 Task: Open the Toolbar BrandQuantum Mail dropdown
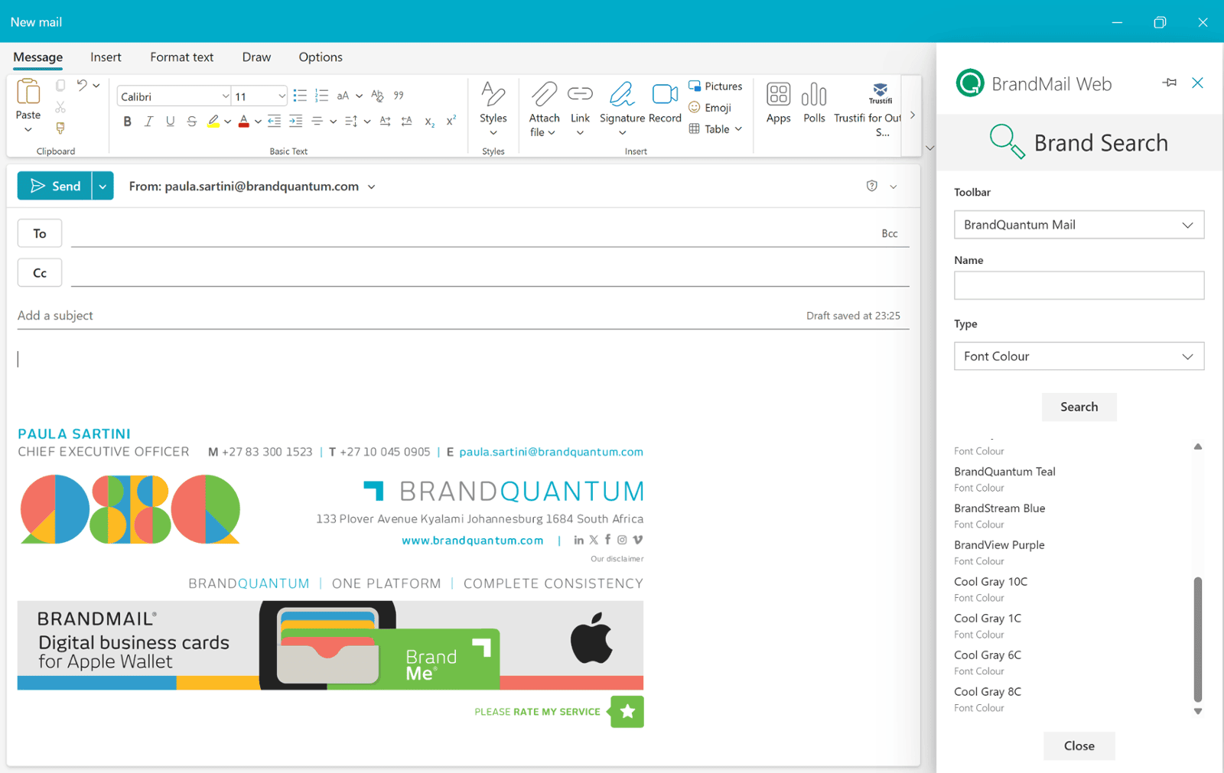pos(1079,225)
